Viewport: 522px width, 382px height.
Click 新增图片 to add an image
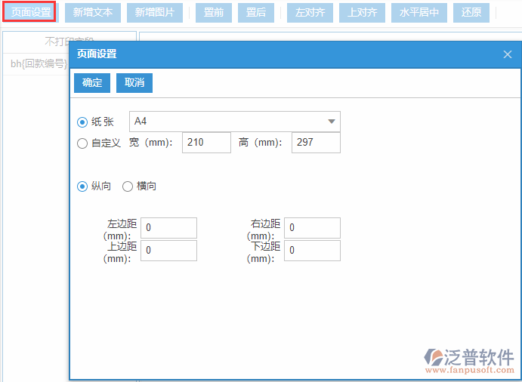click(154, 13)
